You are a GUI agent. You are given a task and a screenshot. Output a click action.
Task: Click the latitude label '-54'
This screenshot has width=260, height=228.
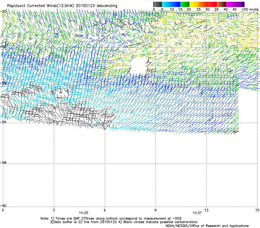3,83
